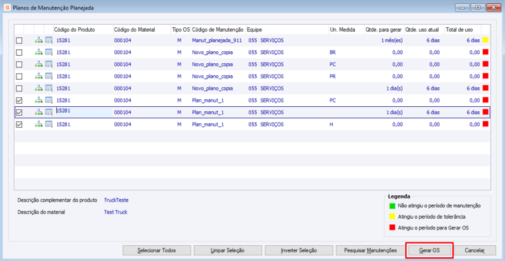This screenshot has width=505, height=261.
Task: Uncheck the Plan_manut_1 1 dia(s) row checkbox
Action: pyautogui.click(x=20, y=112)
